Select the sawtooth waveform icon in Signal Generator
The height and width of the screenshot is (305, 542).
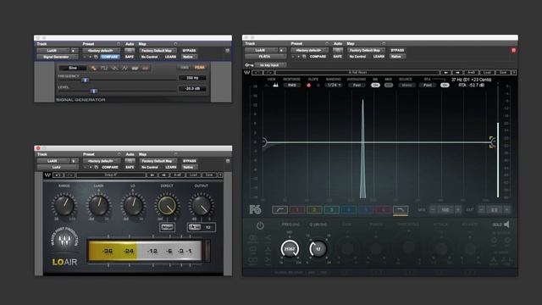114,68
